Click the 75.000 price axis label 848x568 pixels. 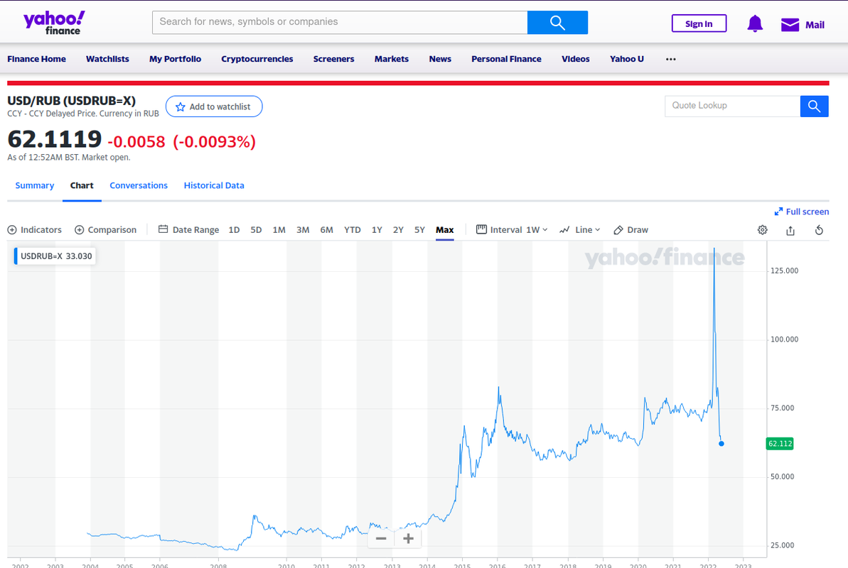pos(783,408)
